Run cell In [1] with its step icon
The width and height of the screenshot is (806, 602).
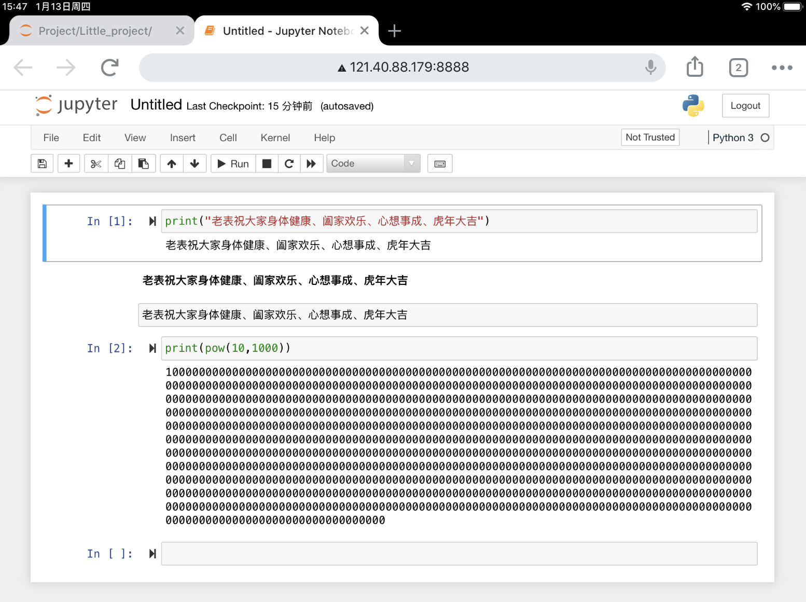click(152, 221)
